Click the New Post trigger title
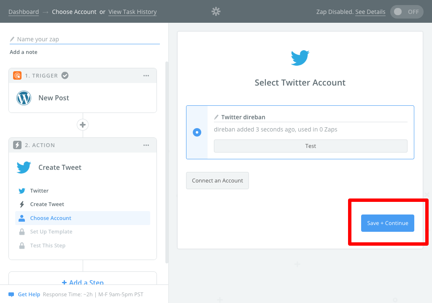 tap(54, 98)
